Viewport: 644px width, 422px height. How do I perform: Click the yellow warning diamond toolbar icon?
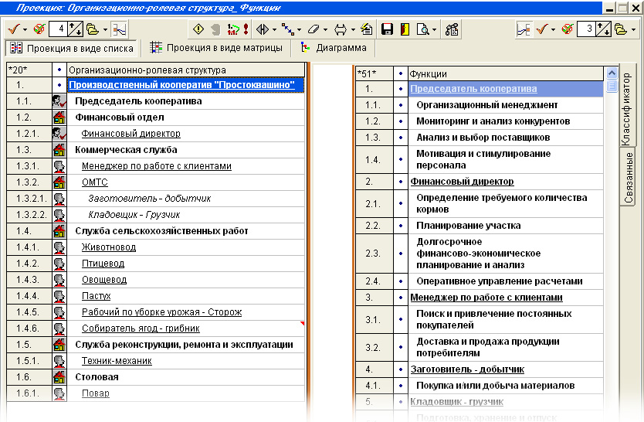198,29
